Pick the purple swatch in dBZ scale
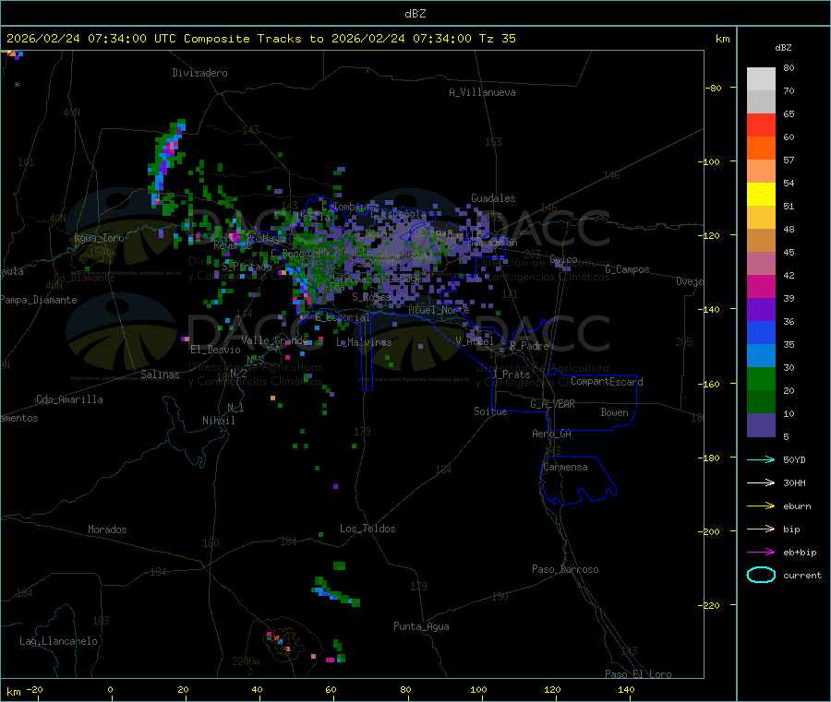This screenshot has height=702, width=831. (761, 310)
